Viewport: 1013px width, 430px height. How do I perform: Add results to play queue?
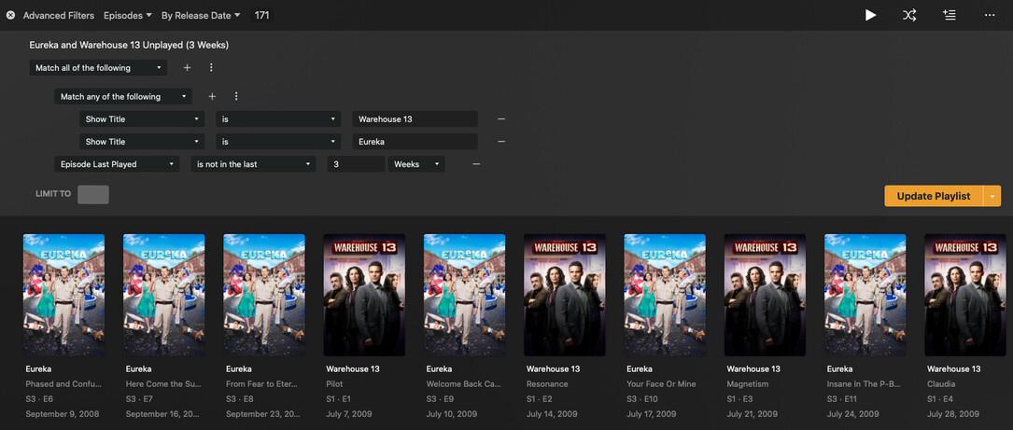point(949,15)
